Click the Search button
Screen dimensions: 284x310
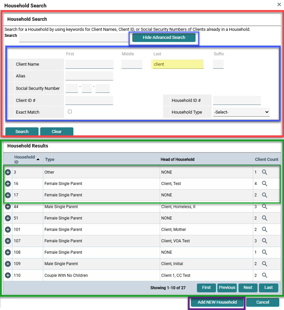click(x=22, y=131)
